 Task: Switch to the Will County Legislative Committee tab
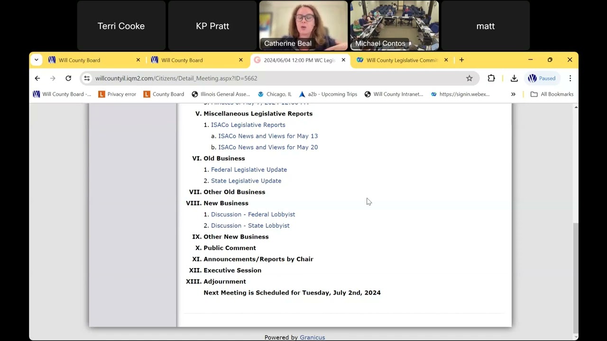(402, 60)
